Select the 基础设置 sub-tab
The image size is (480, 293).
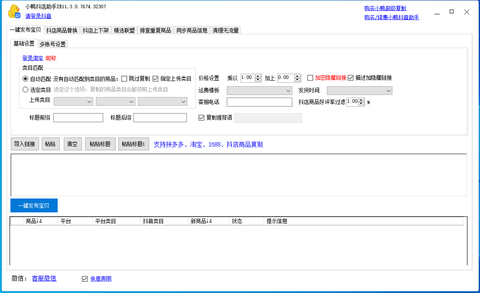(24, 43)
